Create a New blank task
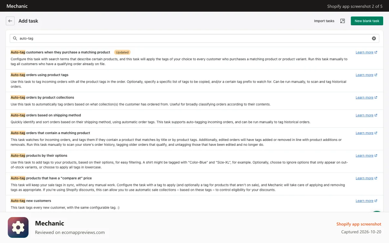Viewport: 389px width, 243px height. [x=367, y=21]
